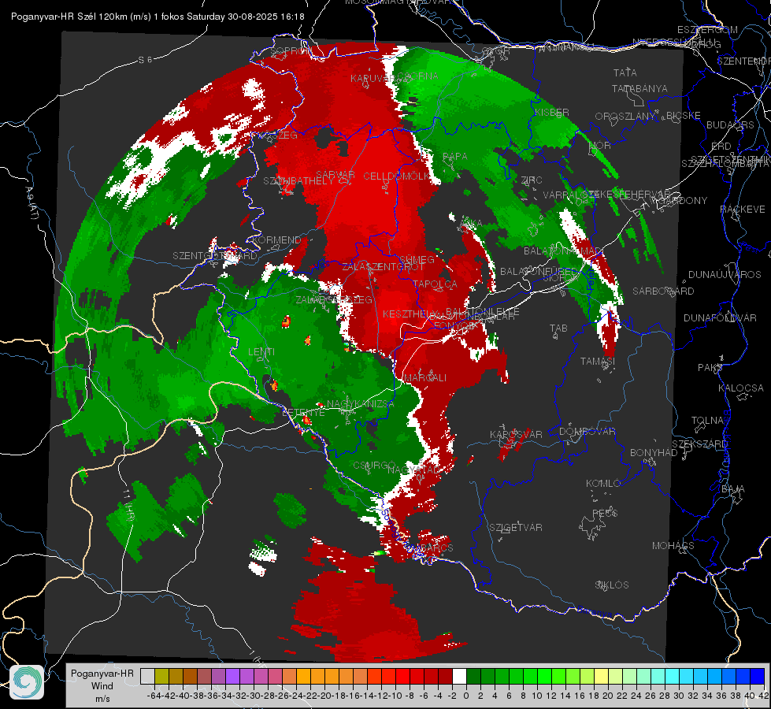The height and width of the screenshot is (709, 771).
Task: Click the BONYHÁD city label
Action: 654,453
